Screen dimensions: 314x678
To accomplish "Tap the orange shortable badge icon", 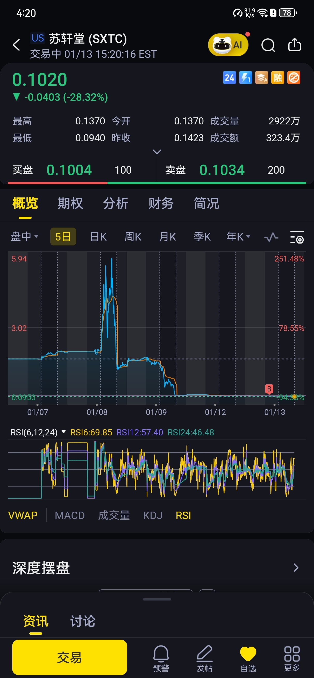I will point(294,78).
